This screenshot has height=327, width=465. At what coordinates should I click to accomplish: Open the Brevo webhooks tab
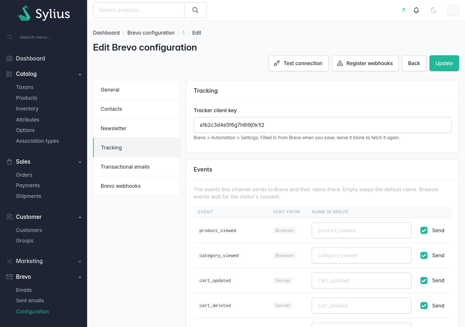tap(137, 186)
